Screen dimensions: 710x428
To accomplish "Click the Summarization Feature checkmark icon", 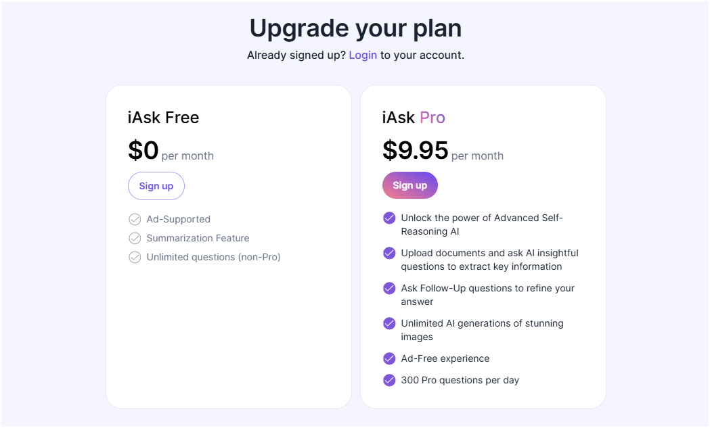I will [x=135, y=238].
